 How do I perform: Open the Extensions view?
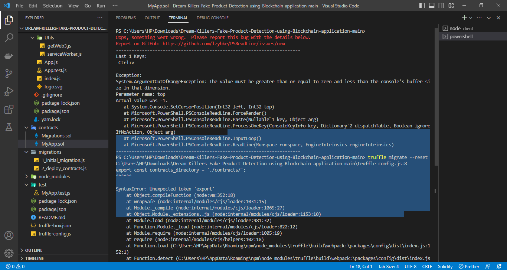coord(9,110)
